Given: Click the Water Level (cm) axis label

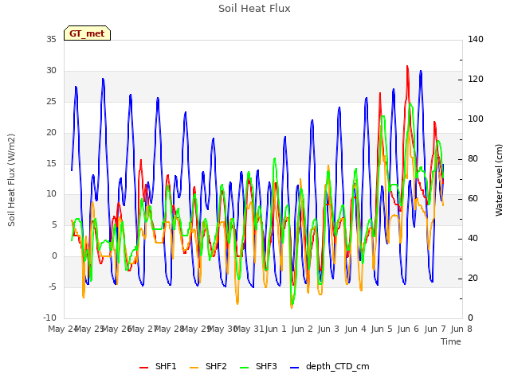Looking at the screenshot, I should (x=499, y=180).
